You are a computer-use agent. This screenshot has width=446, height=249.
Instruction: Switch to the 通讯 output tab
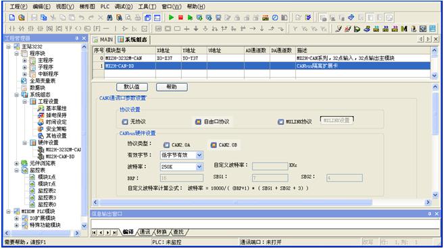pos(145,232)
